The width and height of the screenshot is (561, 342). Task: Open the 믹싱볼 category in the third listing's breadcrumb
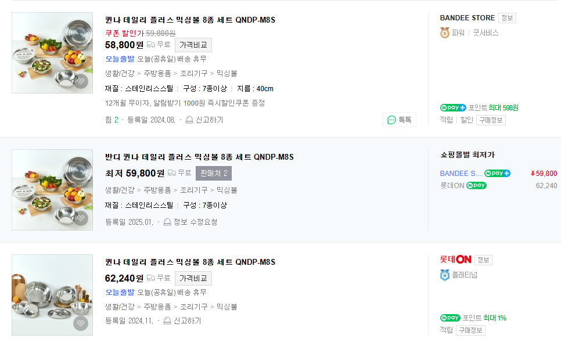pos(226,307)
